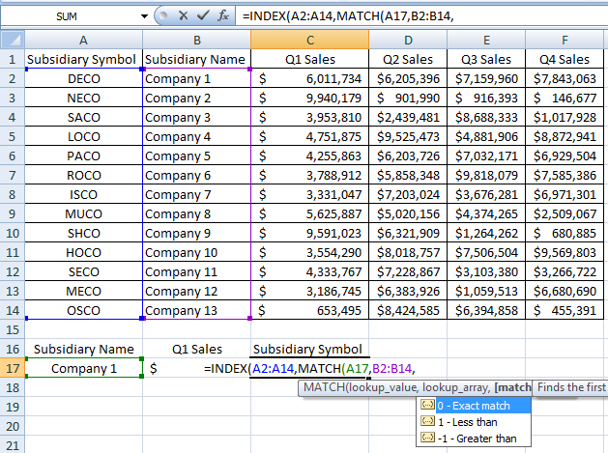Select 'Company 7' cell
This screenshot has height=453, width=608.
click(x=196, y=194)
